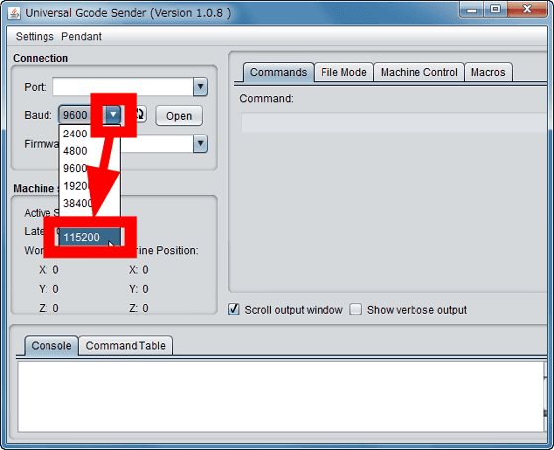This screenshot has width=554, height=450.
Task: Close the Universal Gcode Sender window
Action: [527, 10]
